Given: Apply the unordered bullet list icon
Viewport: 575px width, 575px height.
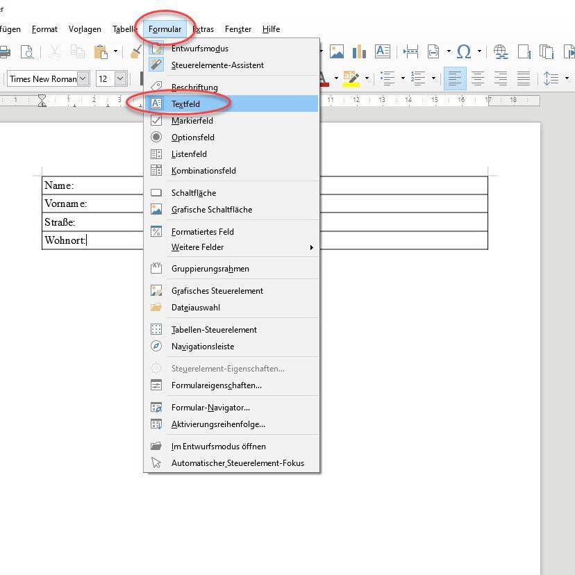Looking at the screenshot, I should pos(387,78).
